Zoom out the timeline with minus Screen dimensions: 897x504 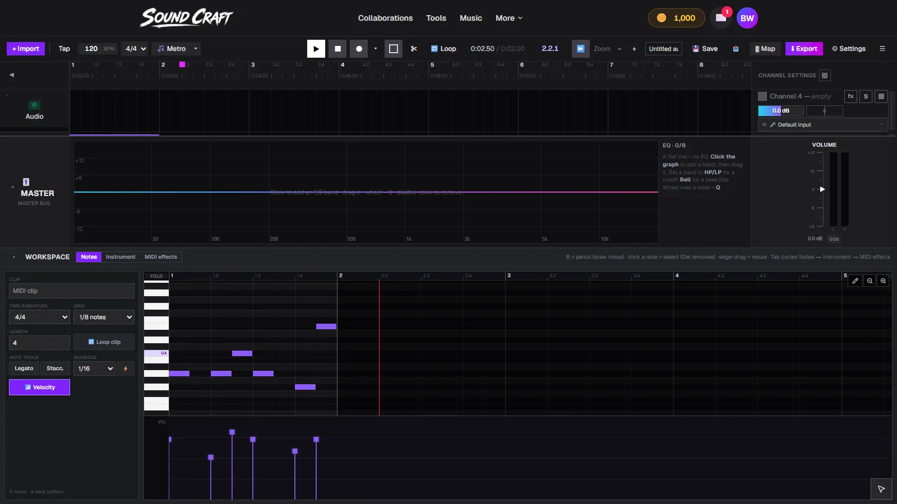619,49
